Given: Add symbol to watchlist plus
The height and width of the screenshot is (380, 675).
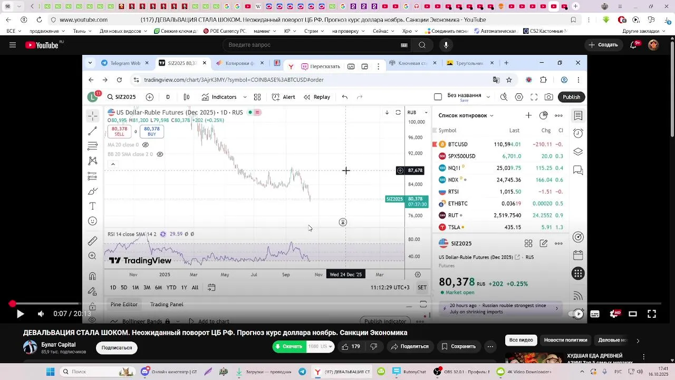Looking at the screenshot, I should pyautogui.click(x=528, y=116).
